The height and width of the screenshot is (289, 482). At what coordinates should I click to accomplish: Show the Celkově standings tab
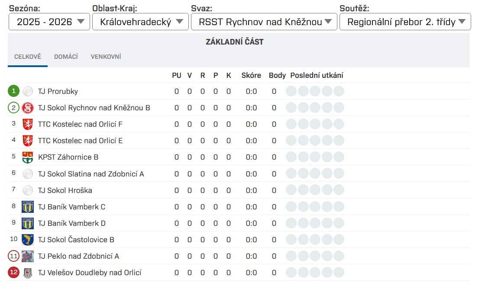(28, 57)
